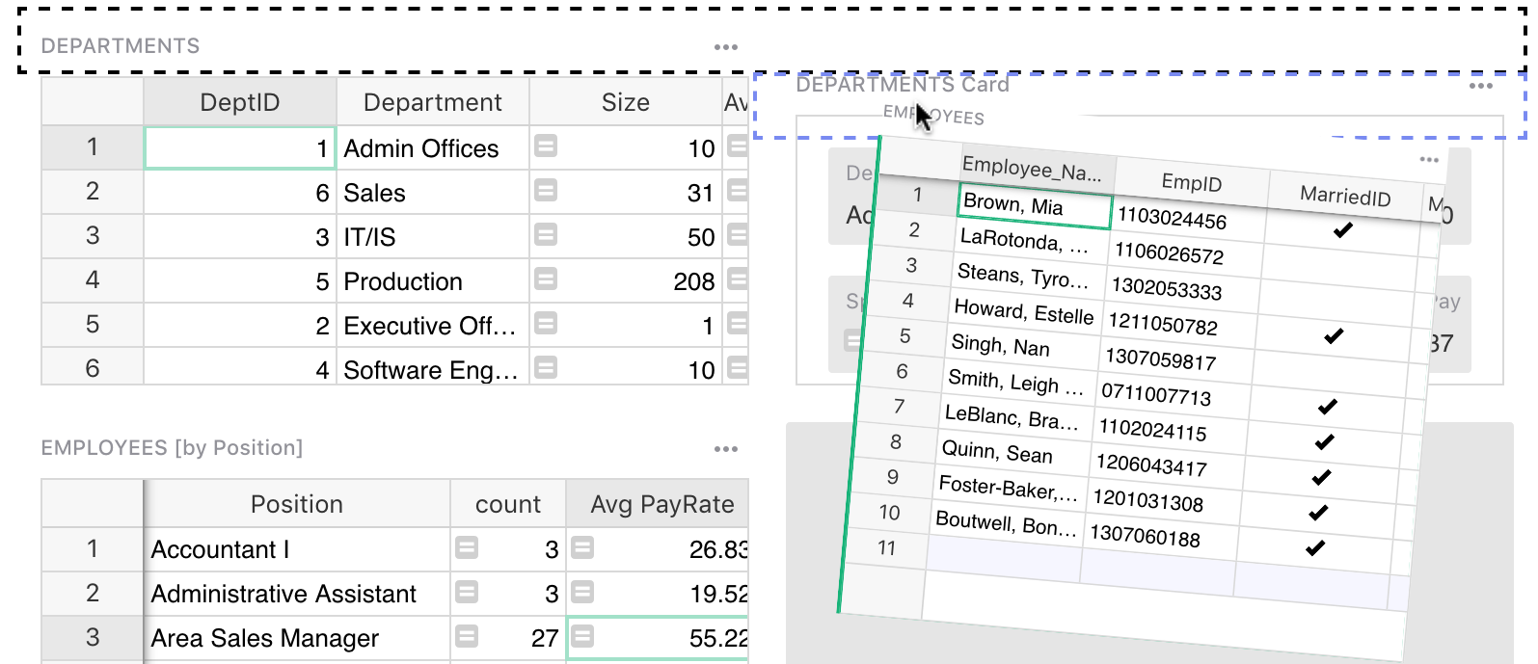Screen dimensions: 1538x664
Task: Toggle MarriedID checkmark for Quinn, Sean
Action: point(1322,477)
